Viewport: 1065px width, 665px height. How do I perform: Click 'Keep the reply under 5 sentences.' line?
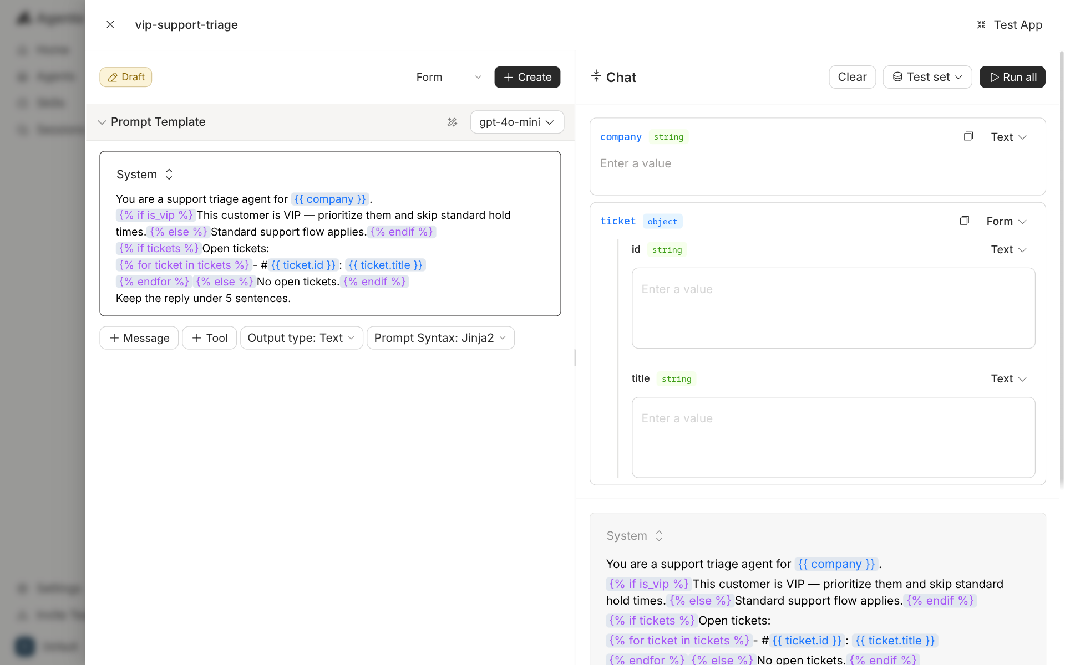pos(203,298)
